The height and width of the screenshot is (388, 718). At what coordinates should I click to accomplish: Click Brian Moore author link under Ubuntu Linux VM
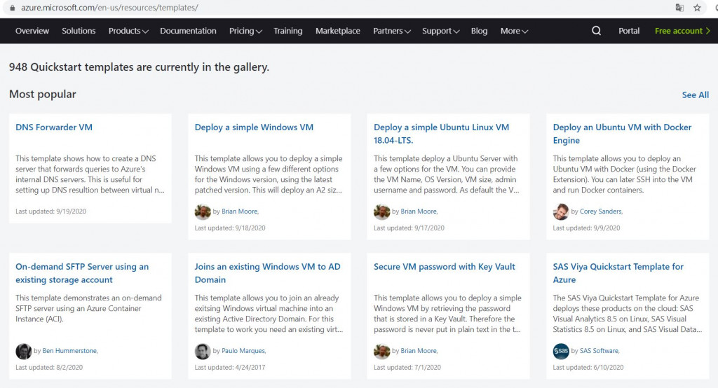point(419,212)
